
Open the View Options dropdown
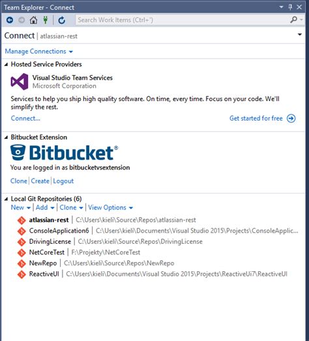tap(110, 207)
